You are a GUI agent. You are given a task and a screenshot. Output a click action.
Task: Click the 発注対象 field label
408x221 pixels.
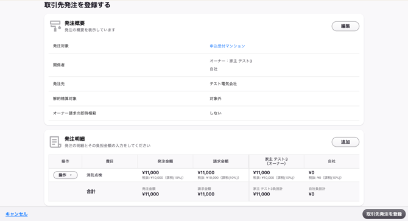61,46
